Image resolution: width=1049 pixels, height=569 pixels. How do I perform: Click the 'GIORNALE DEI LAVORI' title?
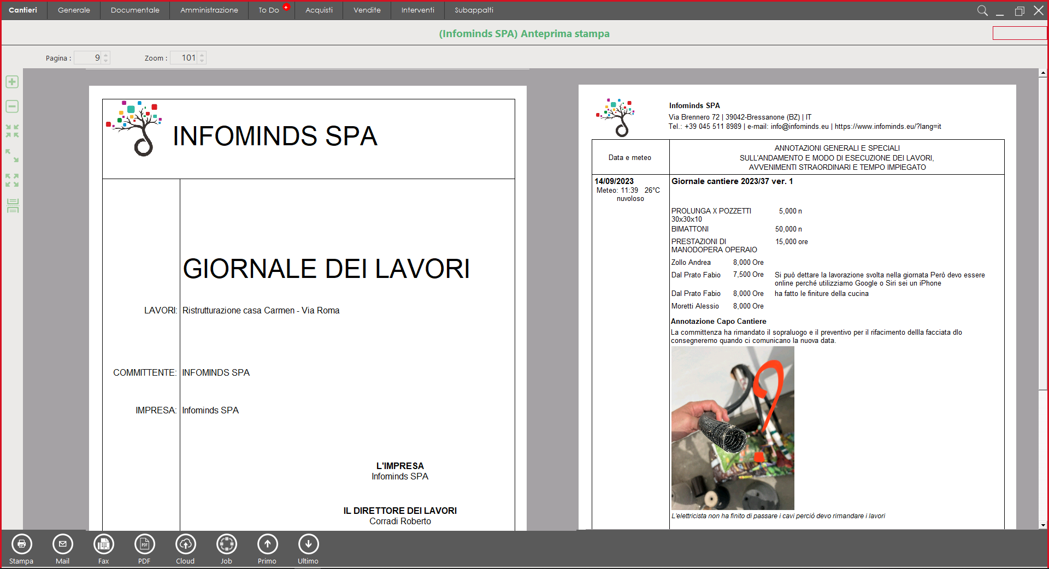[326, 269]
